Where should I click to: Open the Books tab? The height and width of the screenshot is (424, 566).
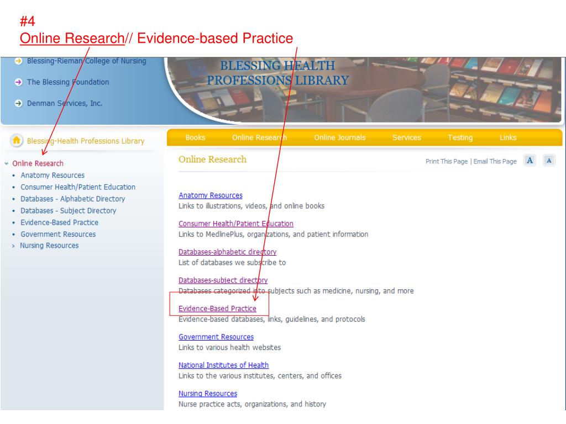195,137
